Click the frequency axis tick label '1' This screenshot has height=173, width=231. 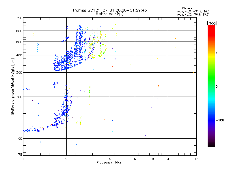coord(23,159)
